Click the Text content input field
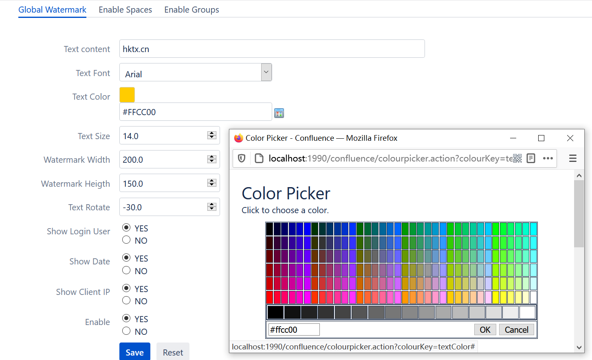Viewport: 592px width, 360px height. 272,49
